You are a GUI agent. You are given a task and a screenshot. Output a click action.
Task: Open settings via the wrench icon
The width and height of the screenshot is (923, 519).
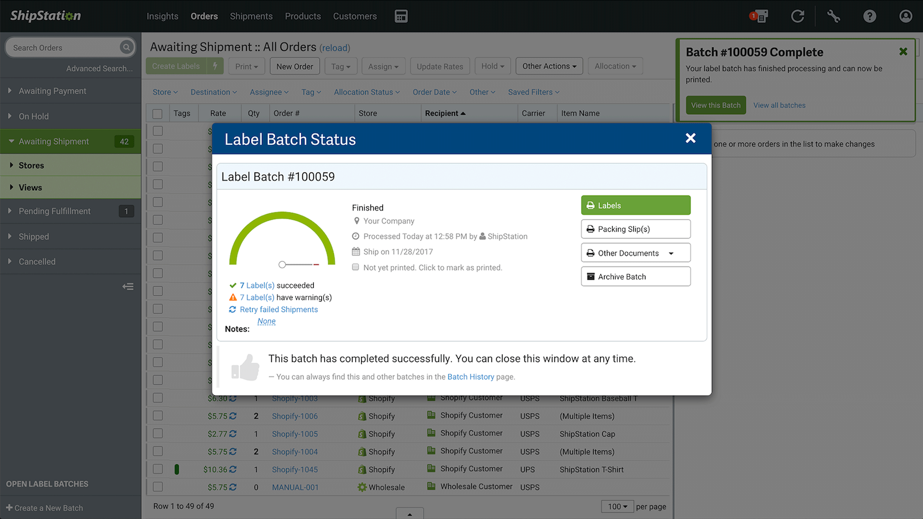(x=834, y=16)
